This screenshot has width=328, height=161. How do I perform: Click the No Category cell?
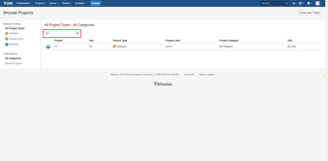[x=226, y=46]
